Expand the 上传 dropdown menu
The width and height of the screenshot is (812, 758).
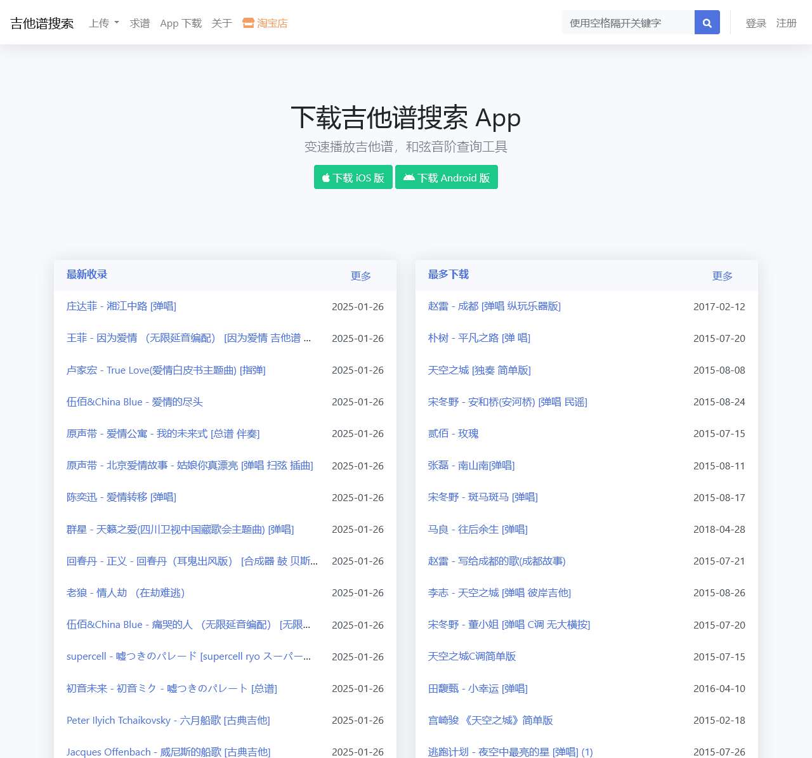(103, 23)
